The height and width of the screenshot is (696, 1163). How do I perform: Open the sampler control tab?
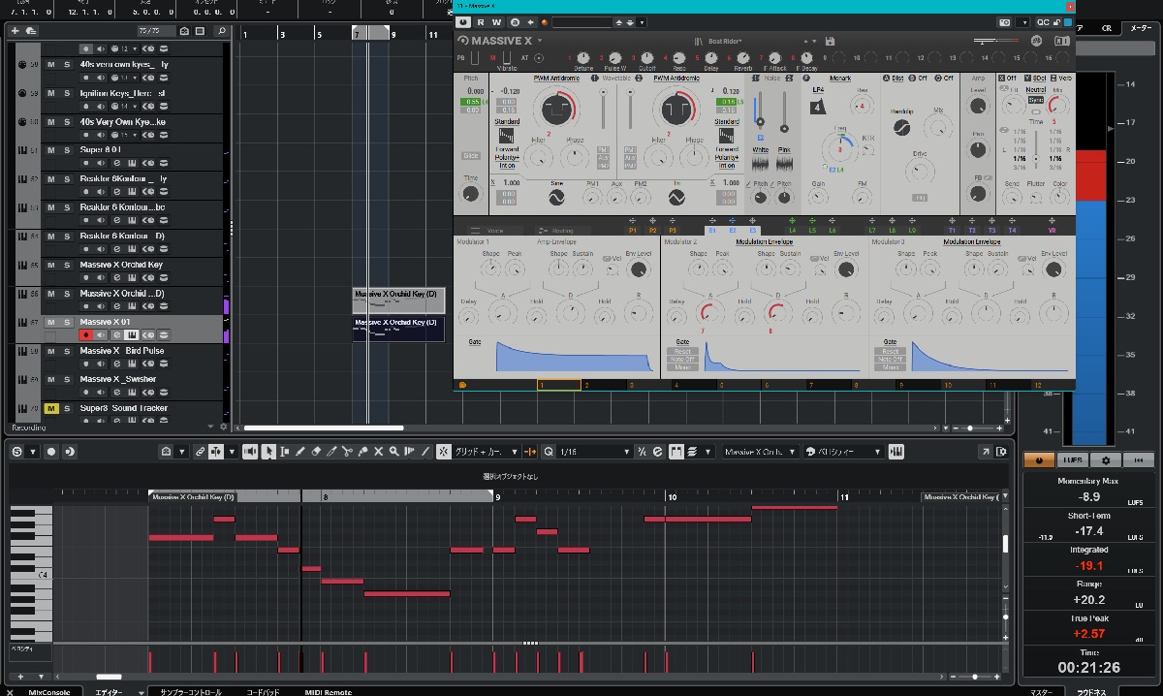(x=191, y=691)
